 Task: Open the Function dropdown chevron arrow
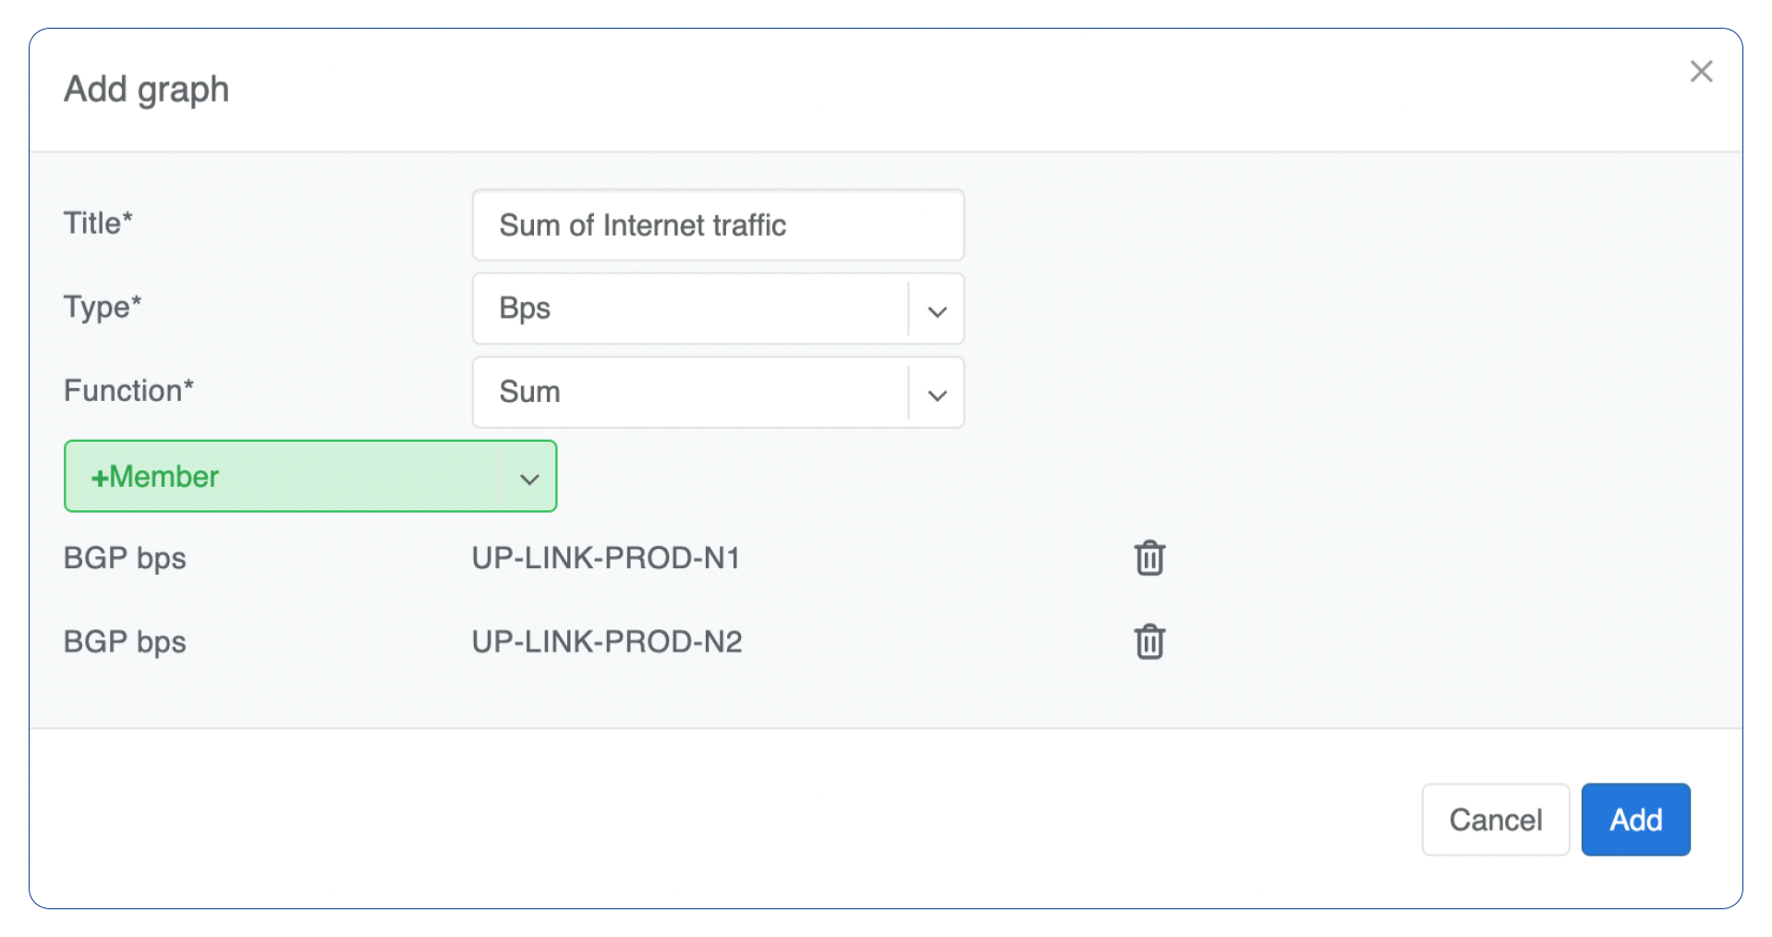pos(937,395)
